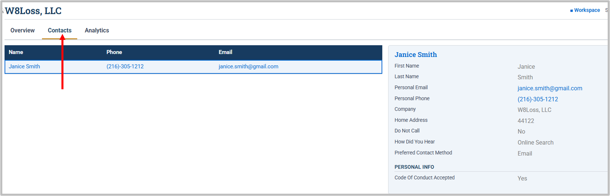The image size is (610, 196).
Task: Sort by the Email column header
Action: (225, 52)
